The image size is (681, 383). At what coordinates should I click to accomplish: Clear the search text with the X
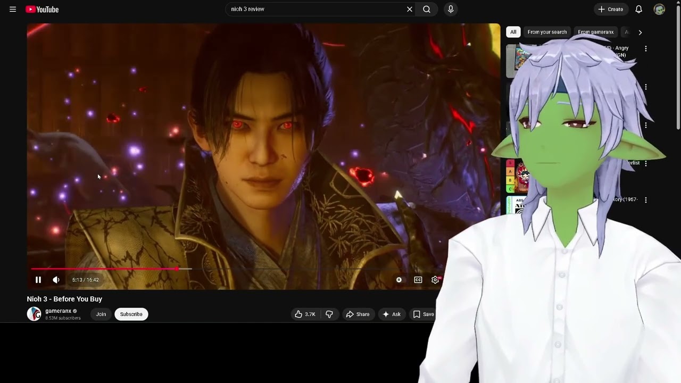[410, 9]
